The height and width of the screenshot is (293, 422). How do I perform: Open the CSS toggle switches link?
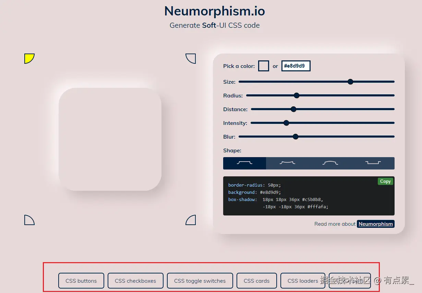coord(200,281)
